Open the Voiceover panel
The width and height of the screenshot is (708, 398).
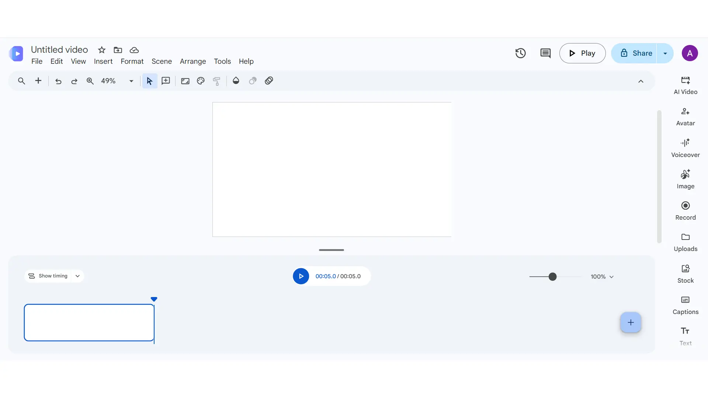tap(686, 149)
